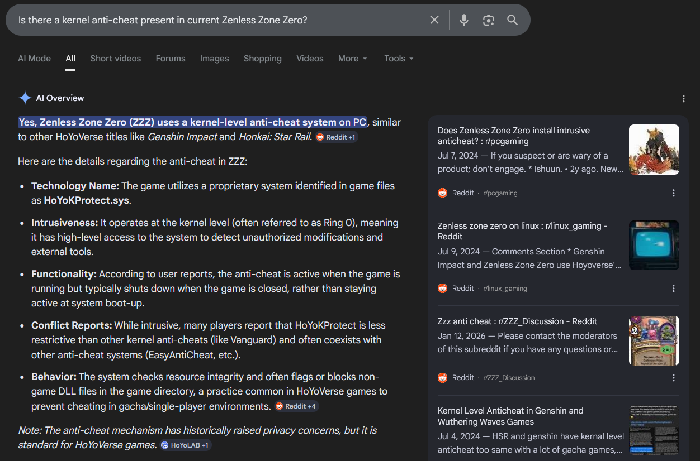Open the Reddit +4 source chip
This screenshot has width=700, height=461.
296,406
